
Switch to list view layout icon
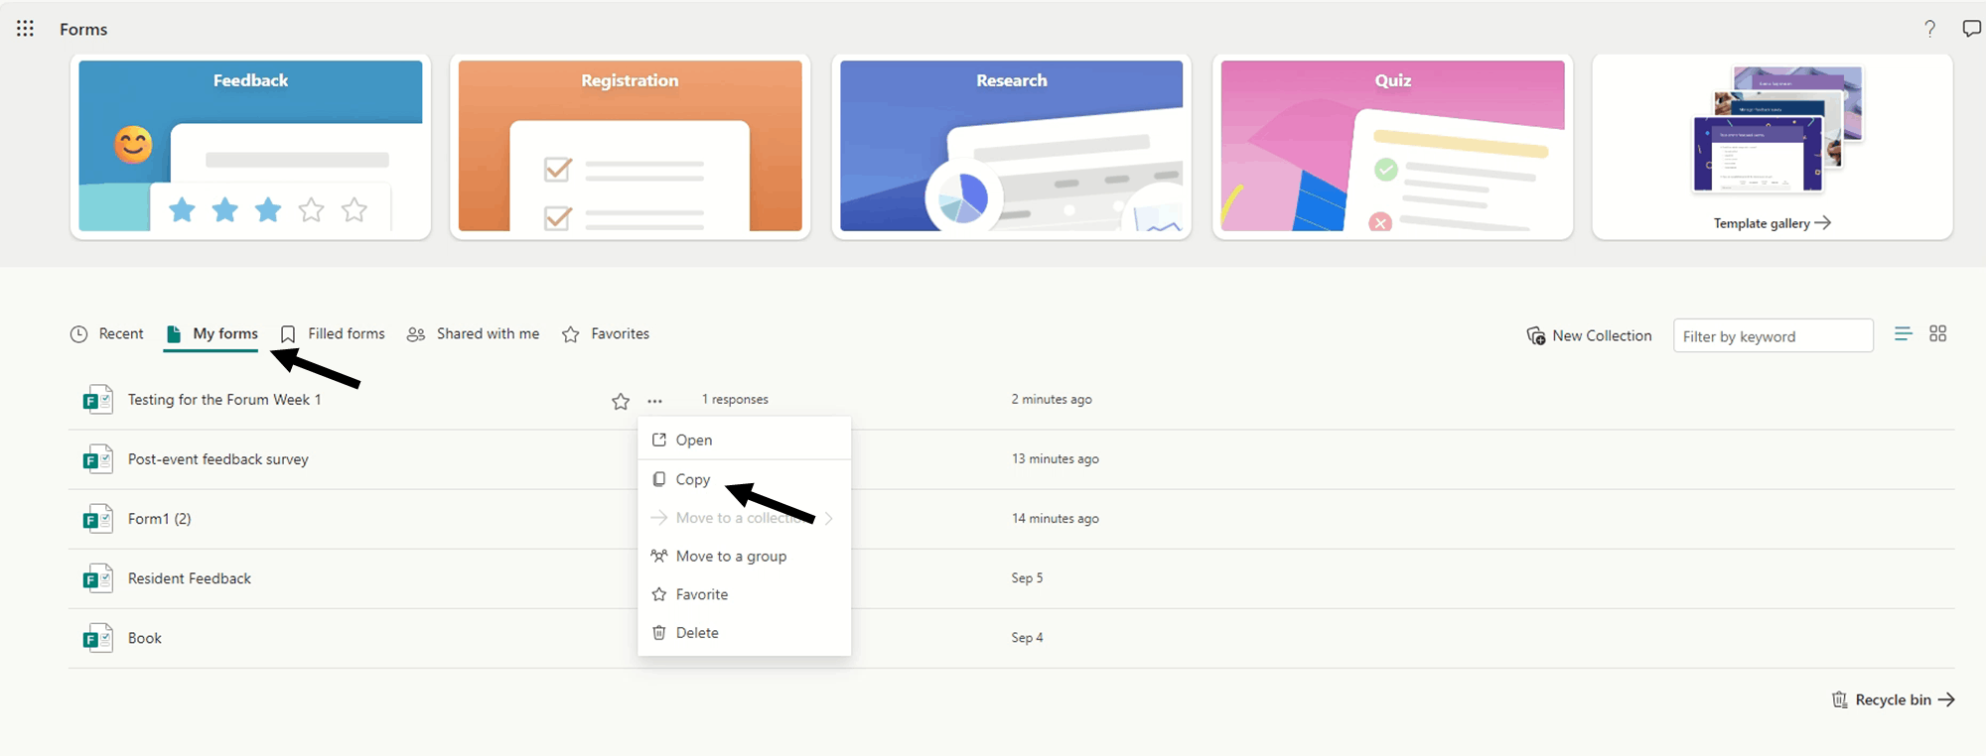(x=1903, y=334)
